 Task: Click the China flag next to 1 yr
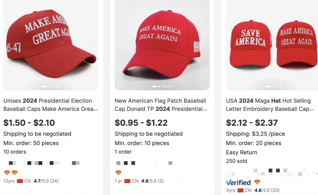click(127, 181)
